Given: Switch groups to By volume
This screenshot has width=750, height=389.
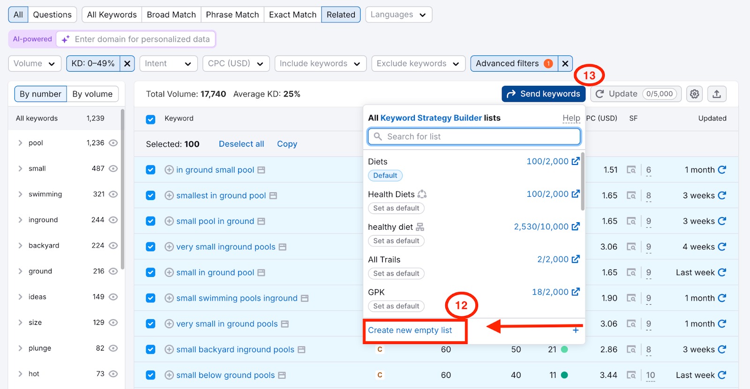Looking at the screenshot, I should 92,94.
